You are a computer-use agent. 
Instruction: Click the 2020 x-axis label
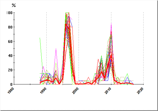[140, 91]
